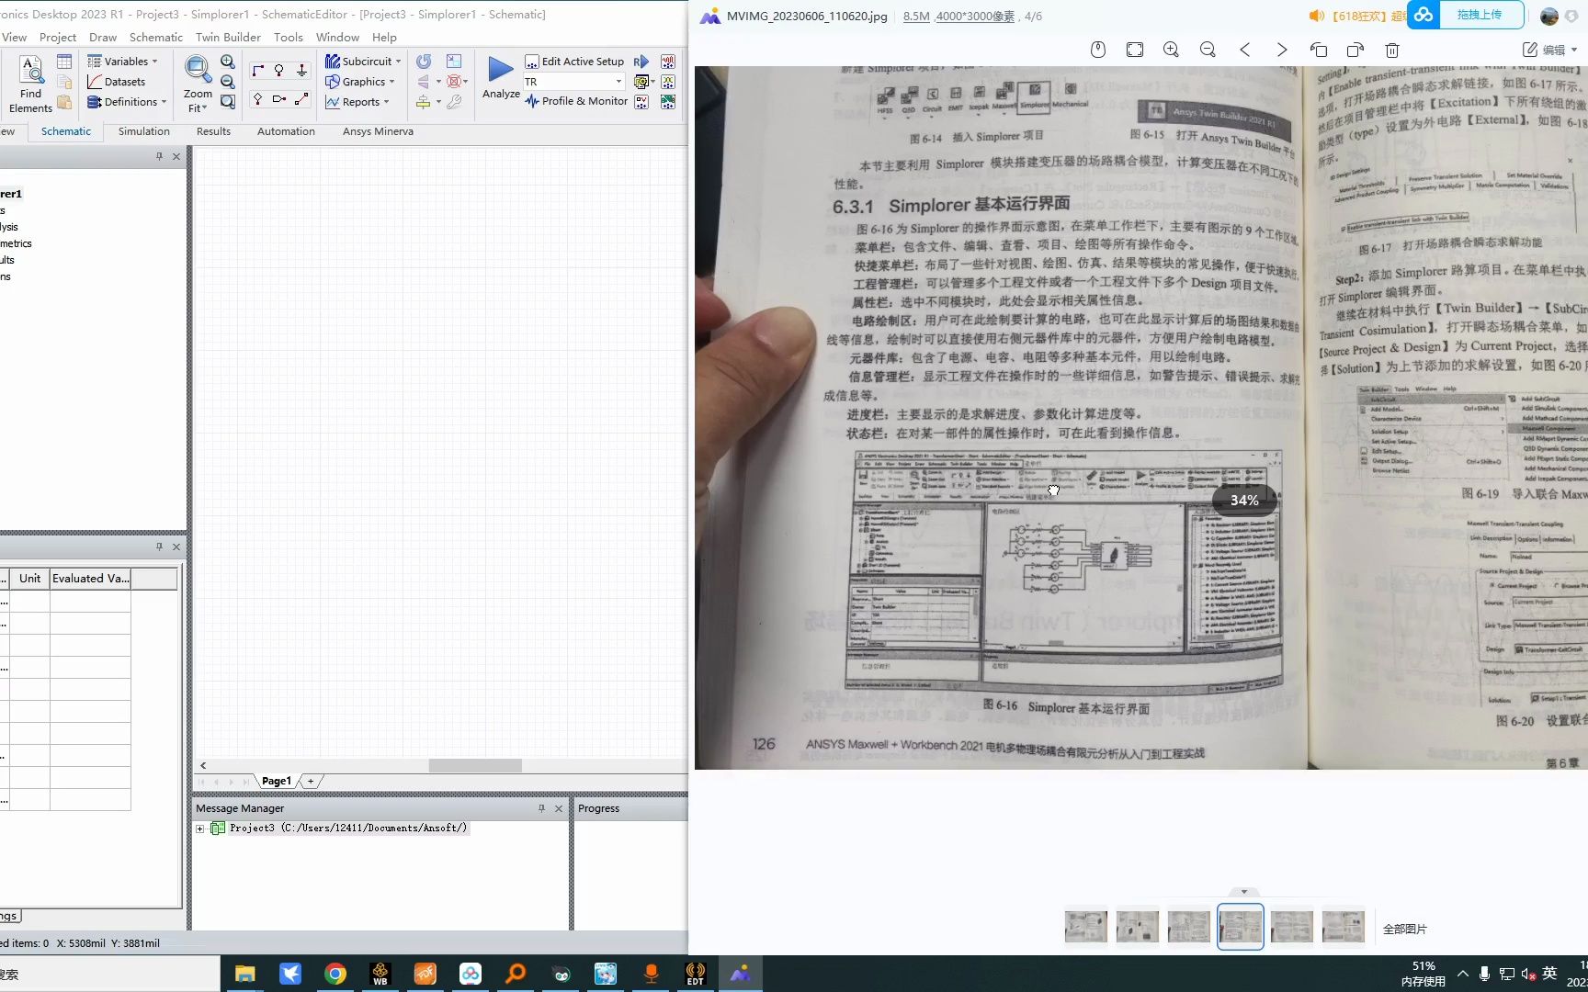Delete the current image in viewer
Screen dimensions: 1588x992
click(1392, 50)
